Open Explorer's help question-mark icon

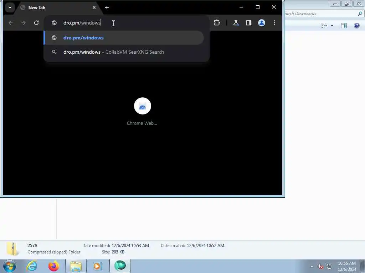click(356, 25)
